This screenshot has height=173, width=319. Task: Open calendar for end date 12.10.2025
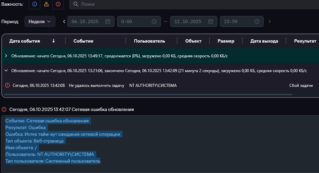[x=211, y=21]
